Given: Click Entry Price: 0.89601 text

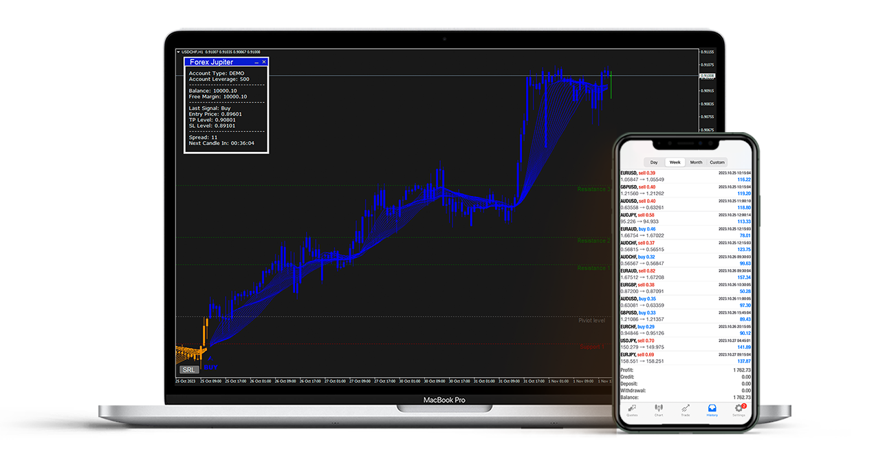Looking at the screenshot, I should tap(215, 114).
